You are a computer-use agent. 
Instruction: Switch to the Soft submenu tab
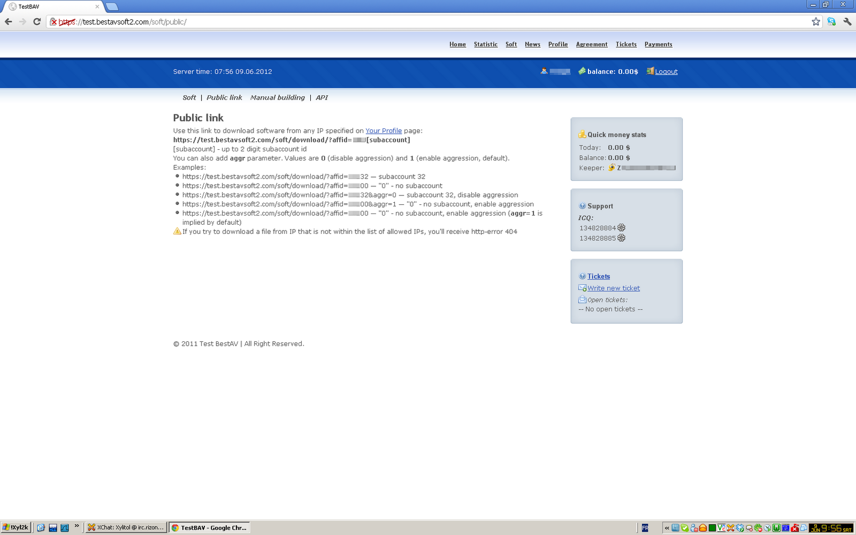point(189,97)
